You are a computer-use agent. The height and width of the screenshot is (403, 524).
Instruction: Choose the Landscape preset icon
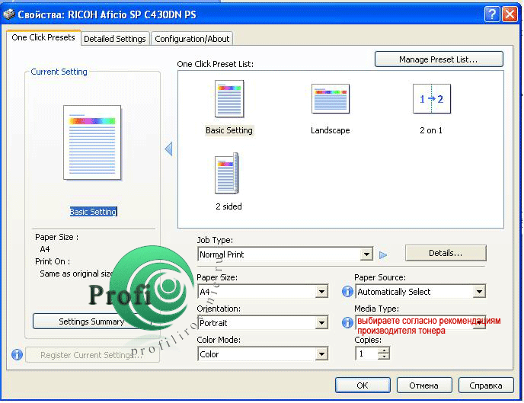330,99
